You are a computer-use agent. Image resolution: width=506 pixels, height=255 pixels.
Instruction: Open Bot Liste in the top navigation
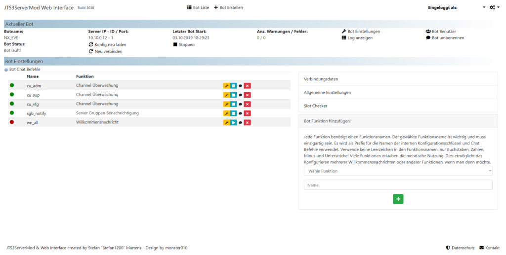click(198, 7)
